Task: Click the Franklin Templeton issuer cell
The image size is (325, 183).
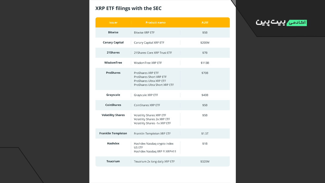Action: pyautogui.click(x=113, y=133)
